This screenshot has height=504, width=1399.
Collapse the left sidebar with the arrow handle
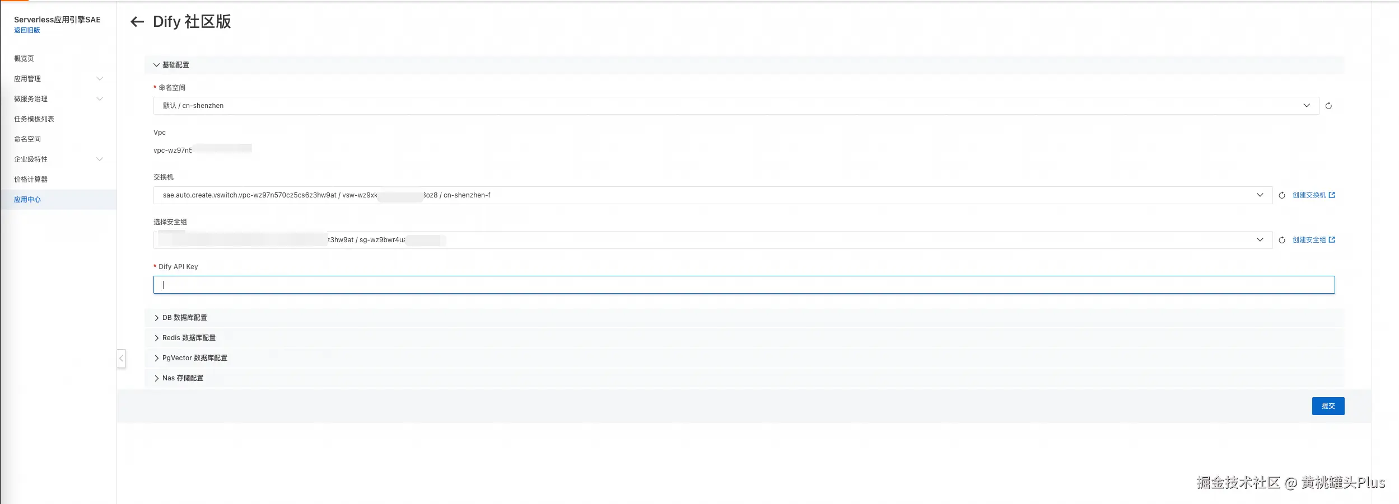click(x=121, y=359)
